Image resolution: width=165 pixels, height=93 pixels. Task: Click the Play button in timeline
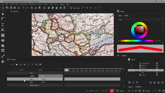pyautogui.click(x=17, y=65)
